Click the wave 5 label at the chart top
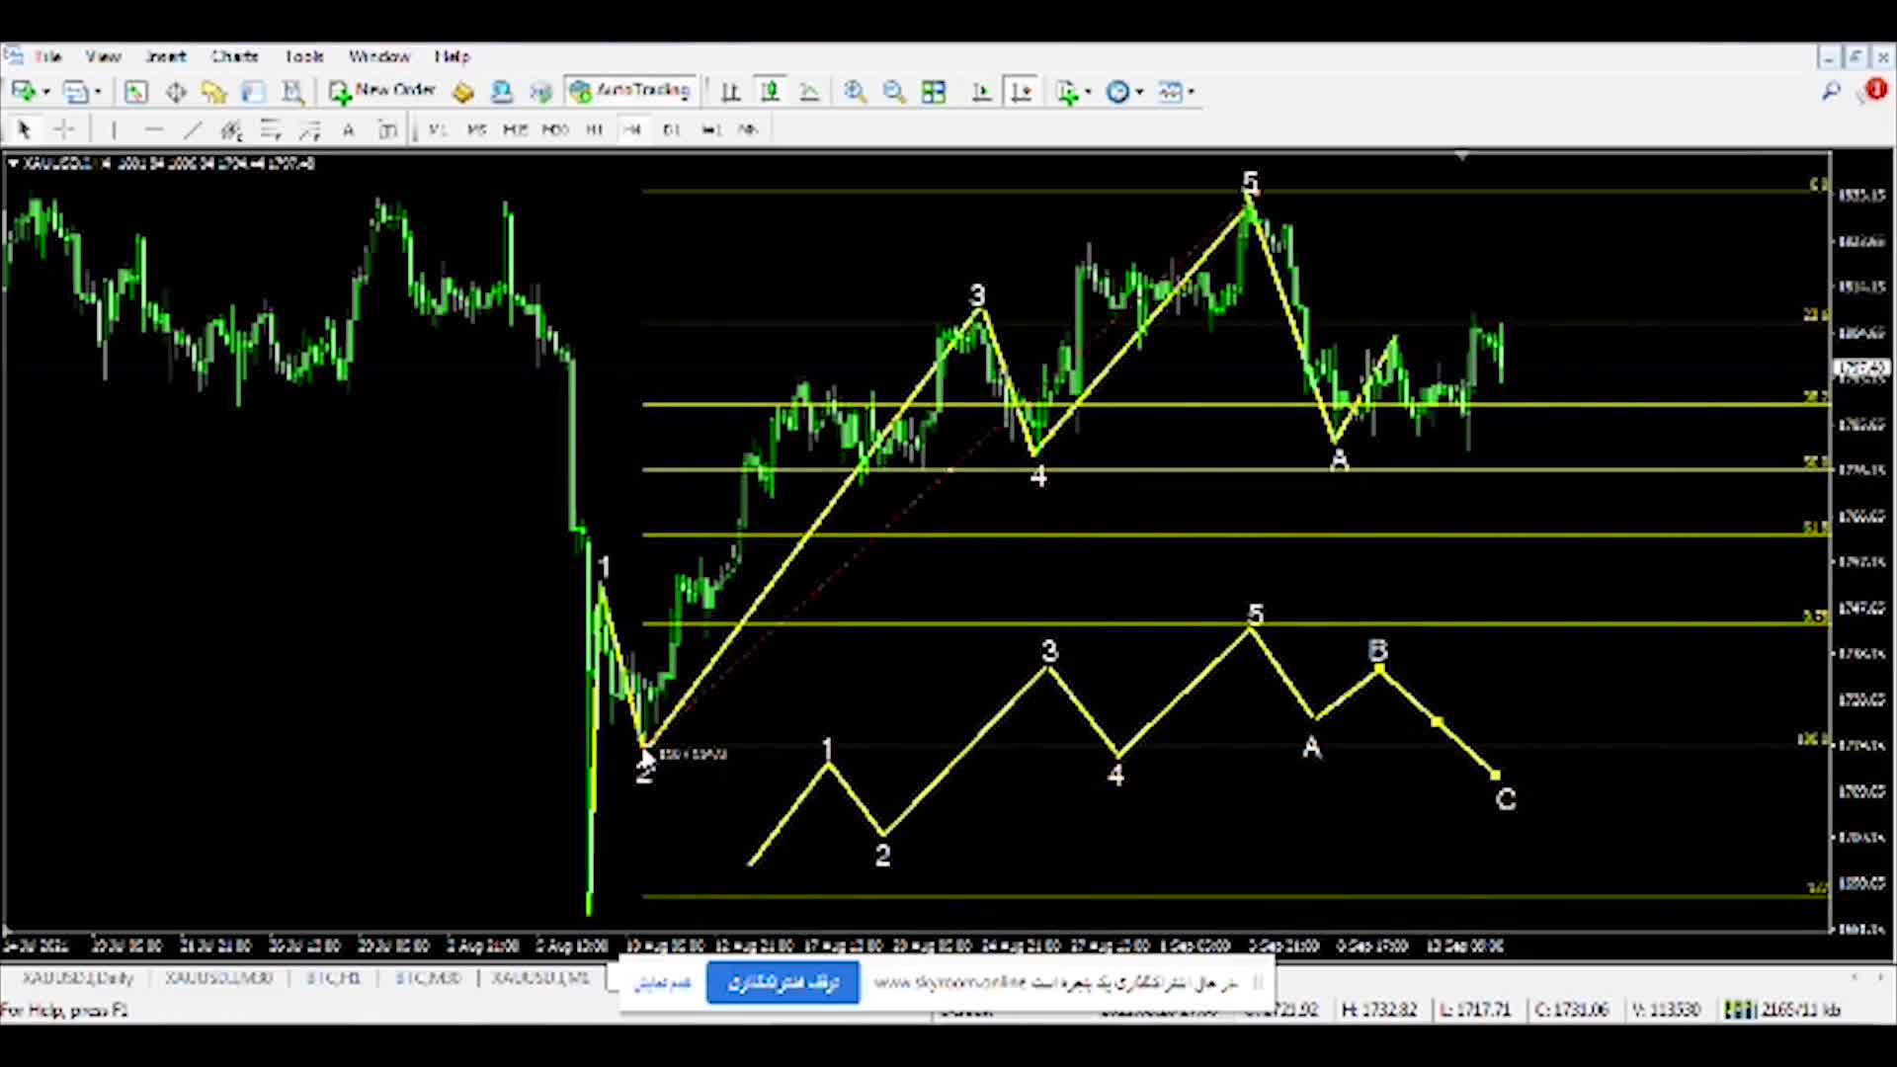 click(1251, 182)
